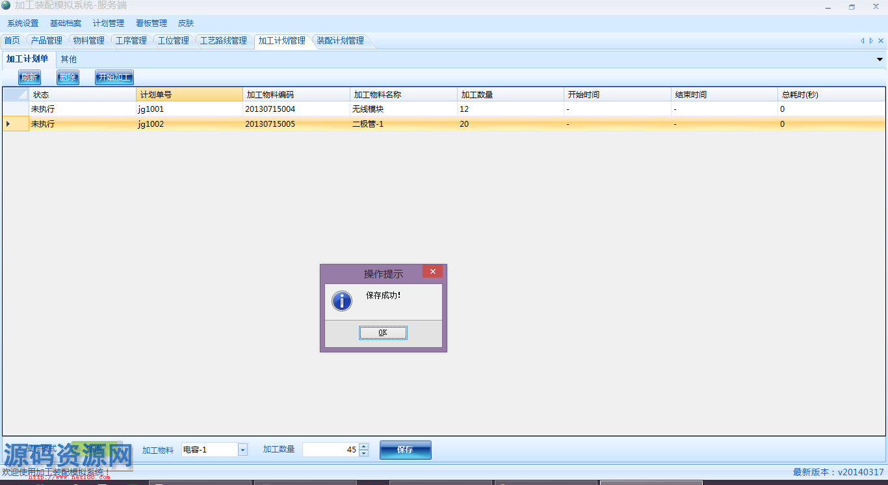Click the 加工物料 field showing 电容-1
The width and height of the screenshot is (888, 485).
pyautogui.click(x=209, y=450)
